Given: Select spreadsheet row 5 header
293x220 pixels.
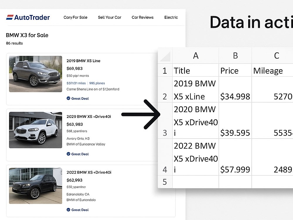Looking at the screenshot, I should click(x=165, y=182).
